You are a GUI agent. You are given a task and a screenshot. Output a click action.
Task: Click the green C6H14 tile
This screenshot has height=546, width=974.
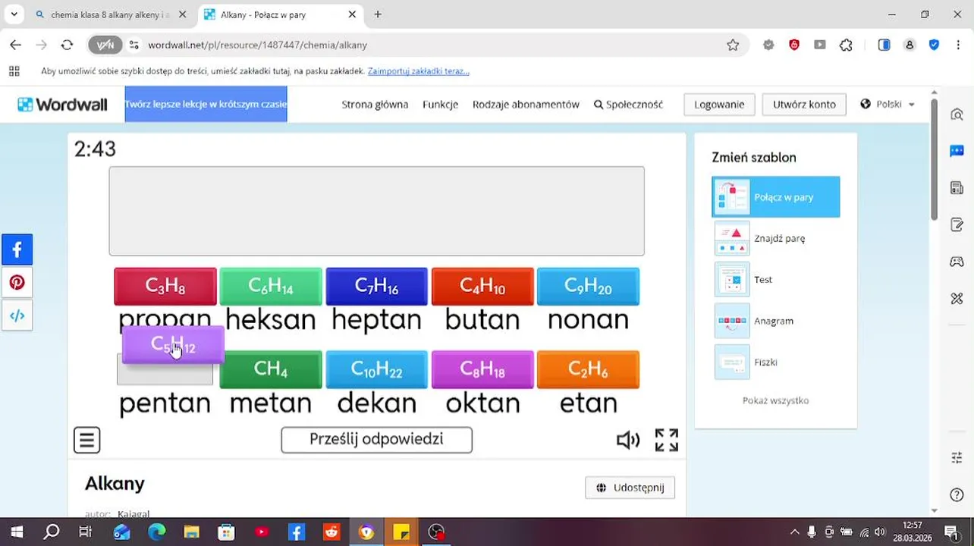pos(271,287)
